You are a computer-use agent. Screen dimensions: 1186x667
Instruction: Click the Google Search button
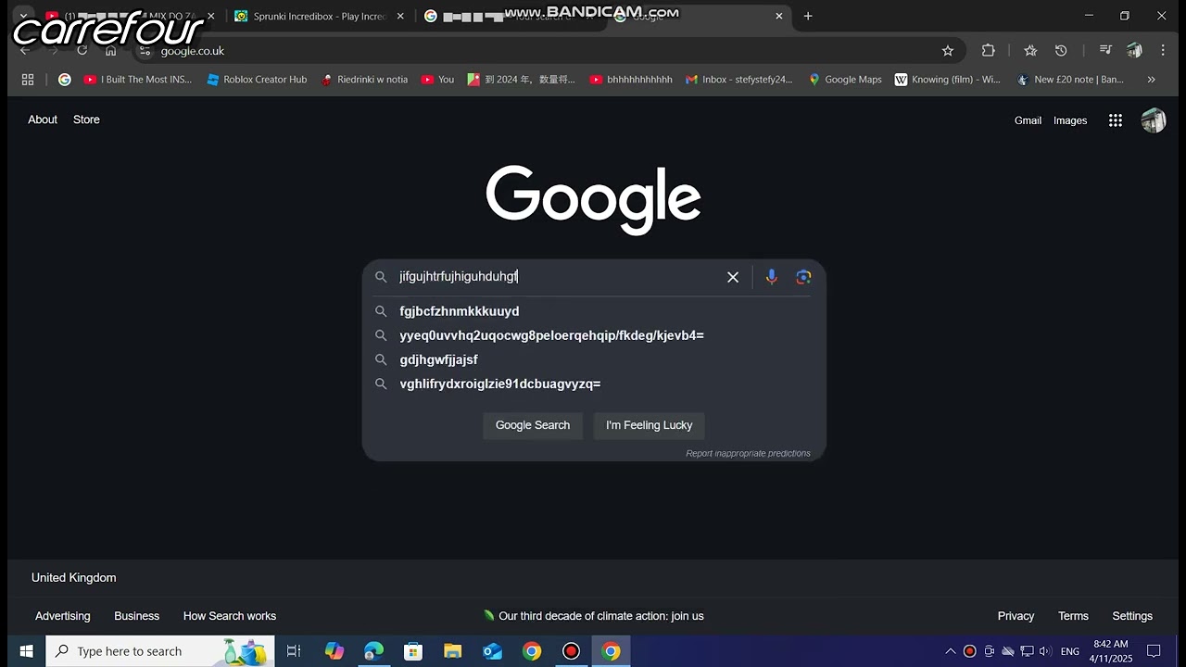533,425
